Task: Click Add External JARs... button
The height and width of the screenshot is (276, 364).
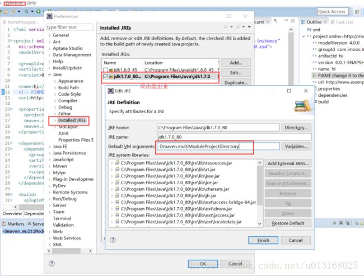Action: 288,163
